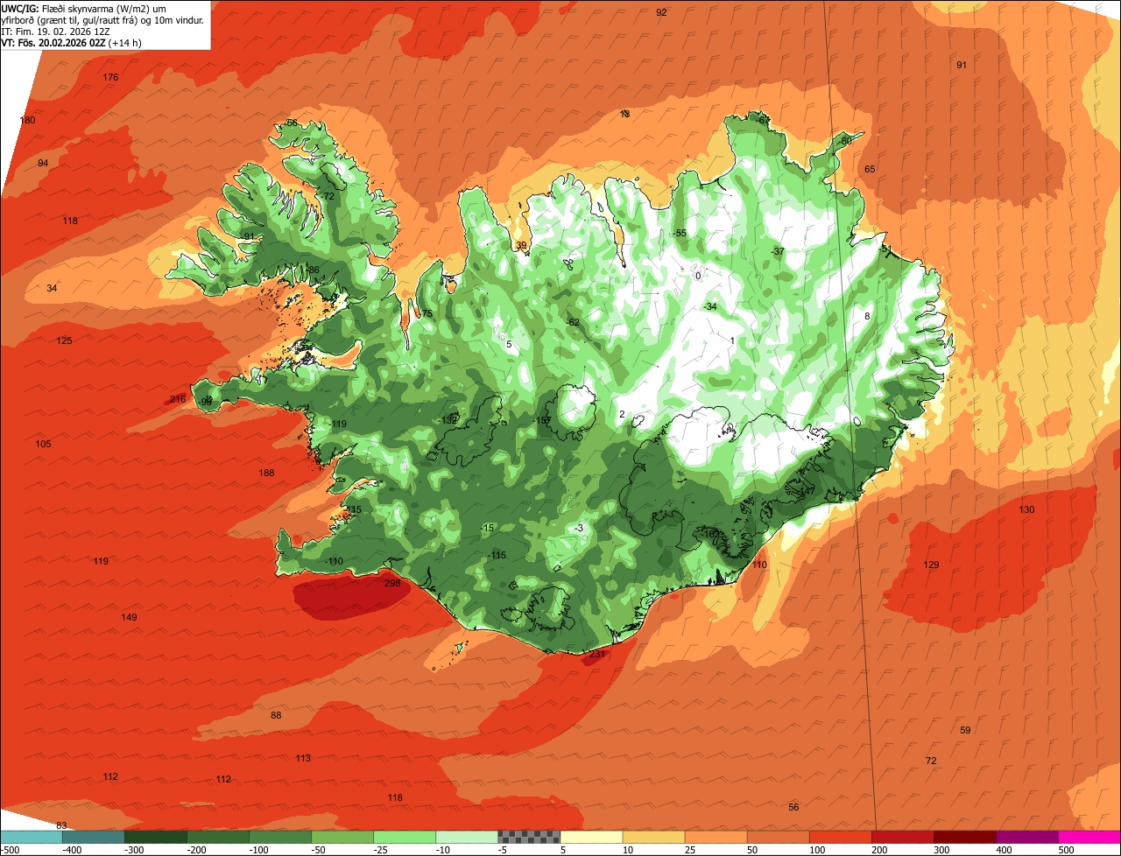
Task: Select the red-orange 100 to 200 legend swatch
Action: point(839,837)
